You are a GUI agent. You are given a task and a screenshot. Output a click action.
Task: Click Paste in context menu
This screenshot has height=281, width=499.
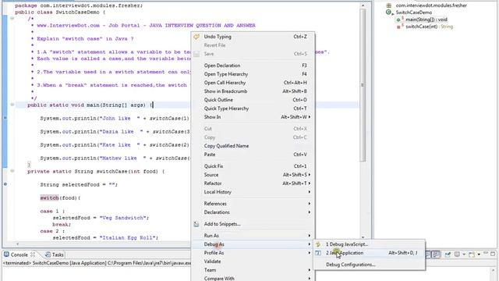253,155
